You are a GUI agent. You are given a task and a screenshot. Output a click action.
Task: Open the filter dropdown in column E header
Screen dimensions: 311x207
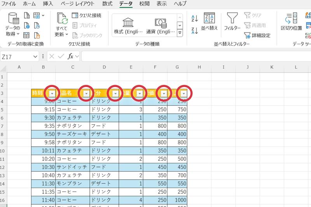click(x=140, y=94)
